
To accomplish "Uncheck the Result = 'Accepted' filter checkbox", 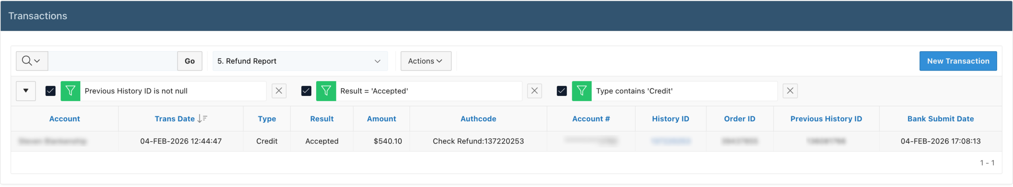I will [306, 91].
